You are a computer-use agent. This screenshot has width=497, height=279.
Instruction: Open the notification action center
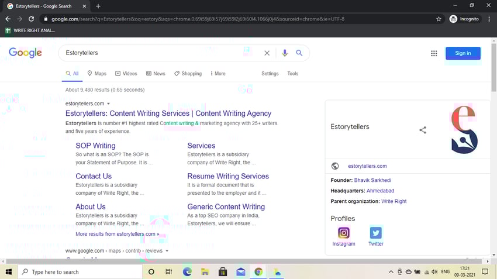click(x=485, y=272)
